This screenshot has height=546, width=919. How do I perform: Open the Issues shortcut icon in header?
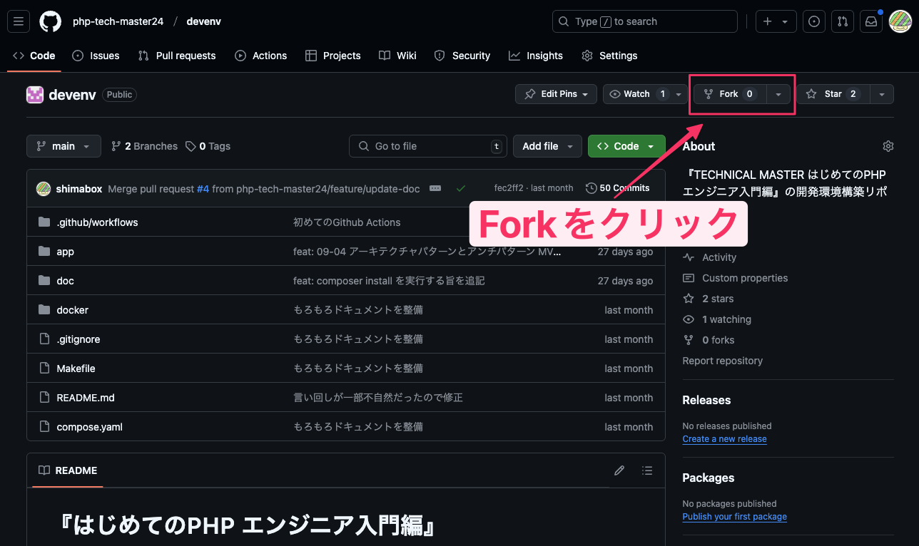[x=814, y=21]
